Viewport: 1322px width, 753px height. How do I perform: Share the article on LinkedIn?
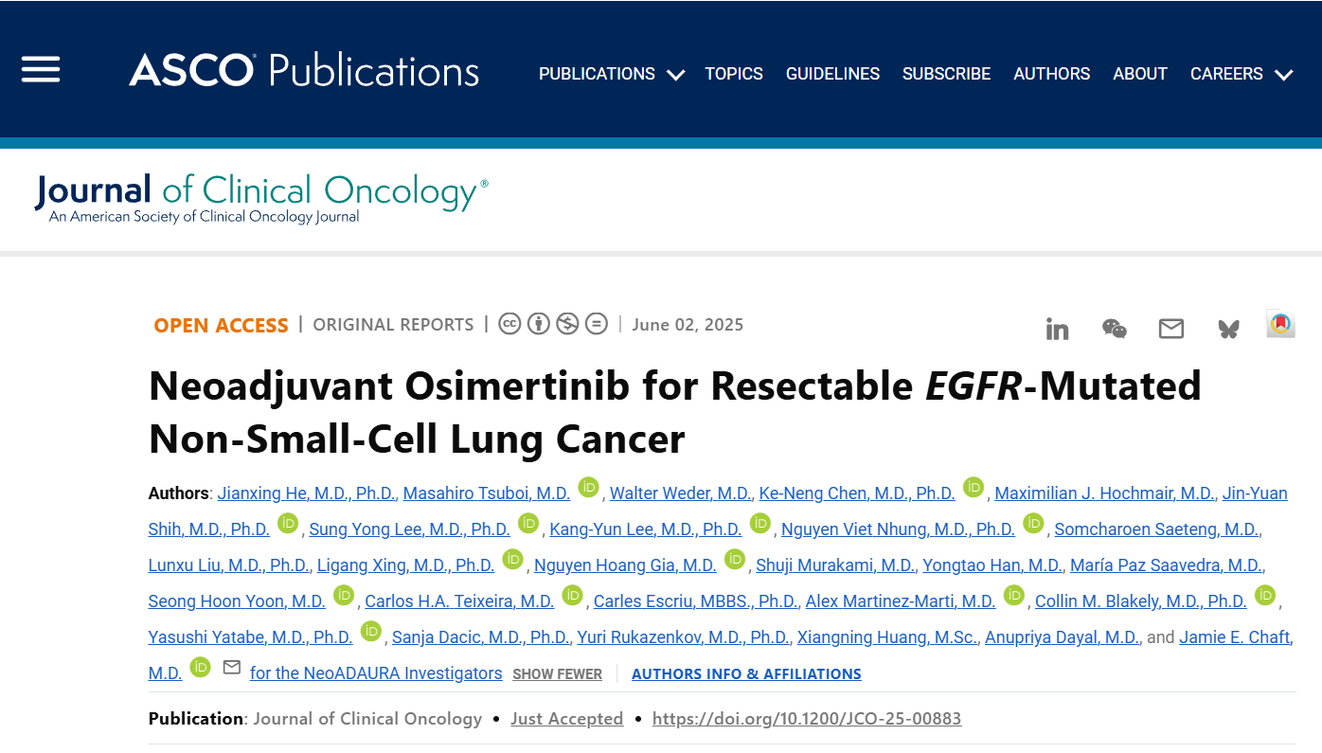(x=1057, y=329)
